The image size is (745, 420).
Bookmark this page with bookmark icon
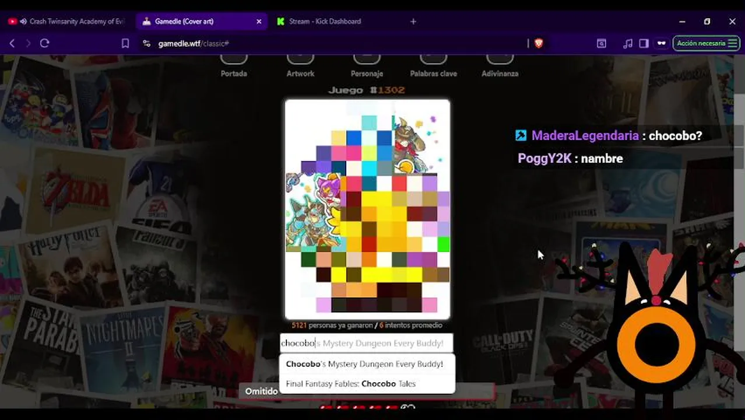125,43
